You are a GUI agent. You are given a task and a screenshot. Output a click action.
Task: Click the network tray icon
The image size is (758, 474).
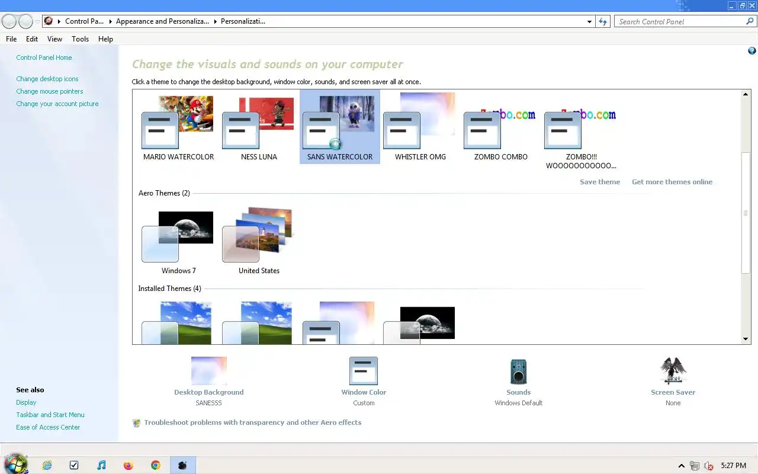pyautogui.click(x=695, y=466)
